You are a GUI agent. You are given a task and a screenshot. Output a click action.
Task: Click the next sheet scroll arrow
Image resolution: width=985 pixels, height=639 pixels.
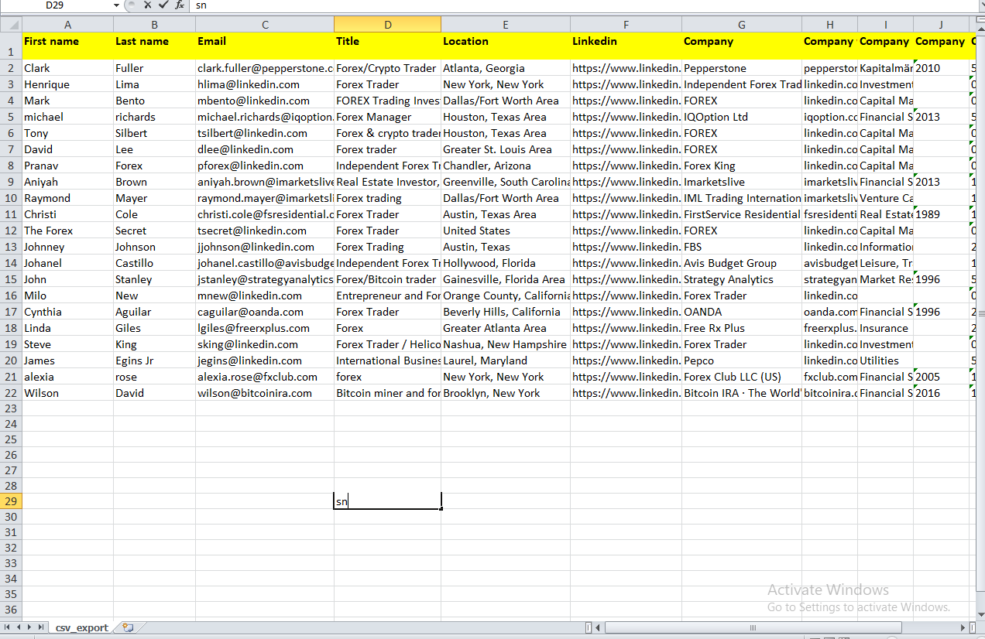coord(30,627)
